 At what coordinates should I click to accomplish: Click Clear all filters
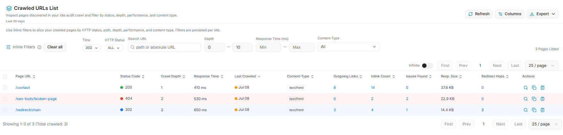(x=55, y=47)
